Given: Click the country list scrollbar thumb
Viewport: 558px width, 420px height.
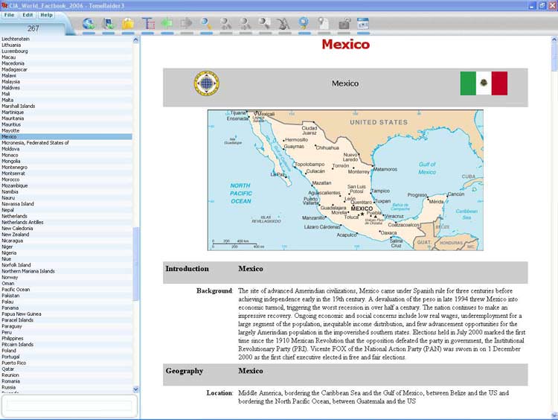Looking at the screenshot, I should (135, 264).
